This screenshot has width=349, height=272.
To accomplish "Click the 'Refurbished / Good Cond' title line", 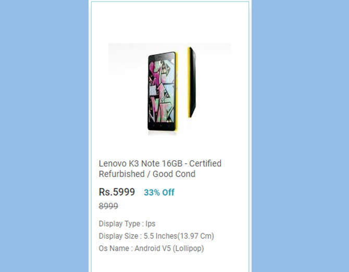I will coord(147,174).
